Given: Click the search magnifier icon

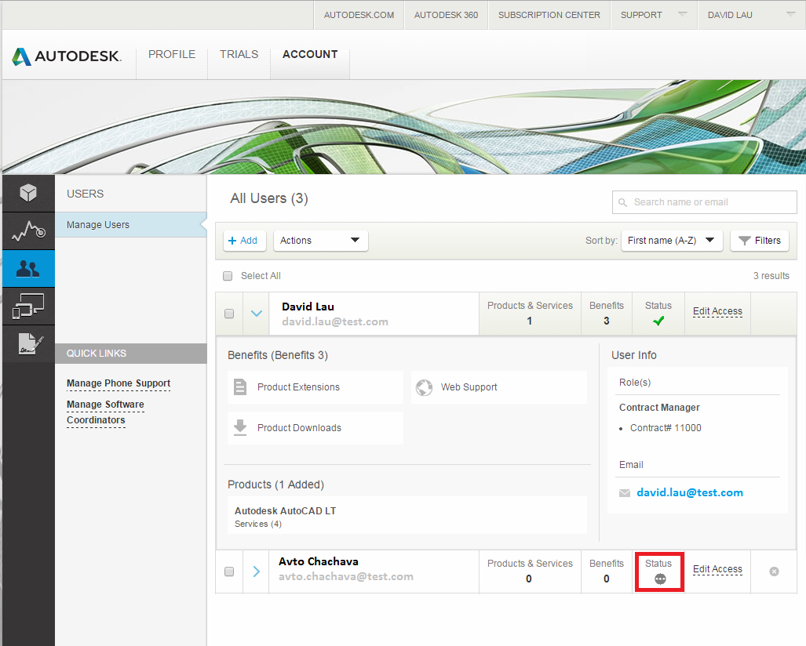Looking at the screenshot, I should (622, 202).
